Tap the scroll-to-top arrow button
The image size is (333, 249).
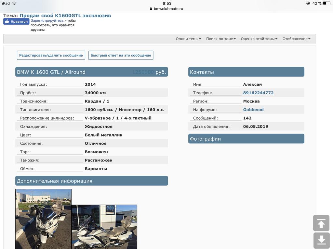point(321,223)
